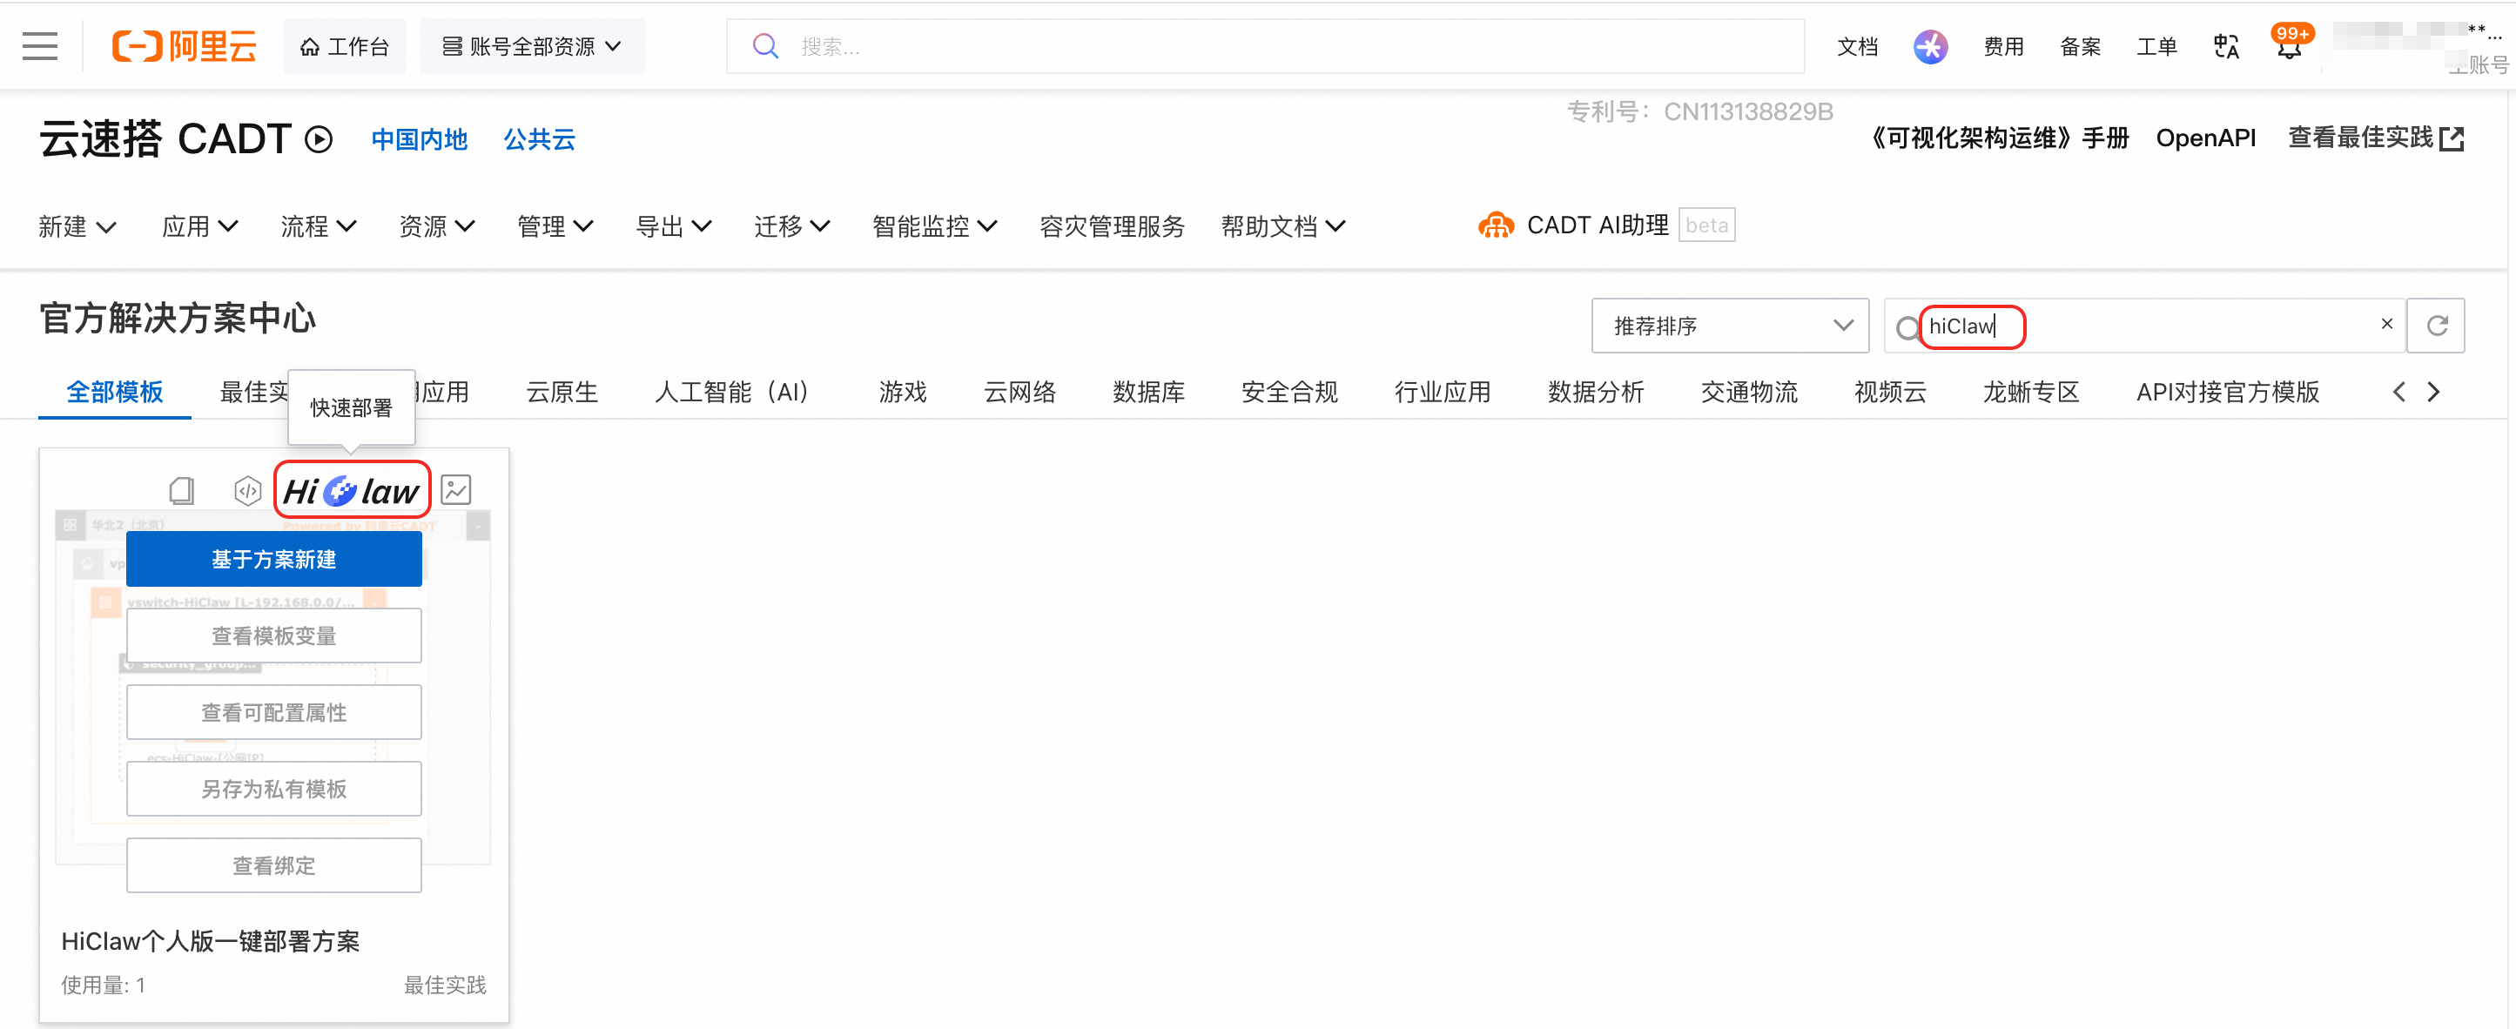This screenshot has width=2516, height=1029.
Task: Play the CADT intro video icon
Action: [x=319, y=139]
